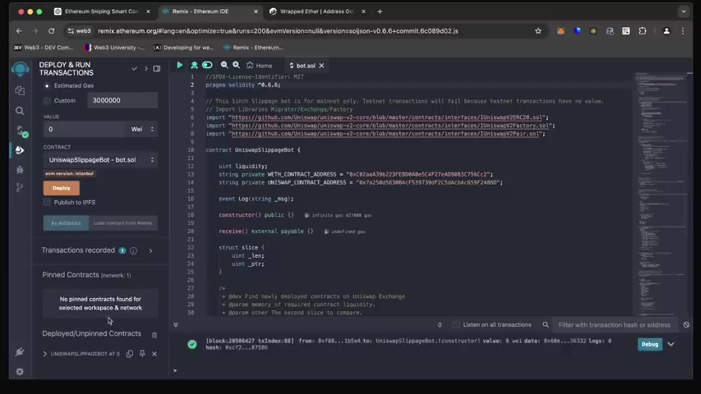The width and height of the screenshot is (701, 394).
Task: Open Transactions recorded info icon
Action: point(133,251)
